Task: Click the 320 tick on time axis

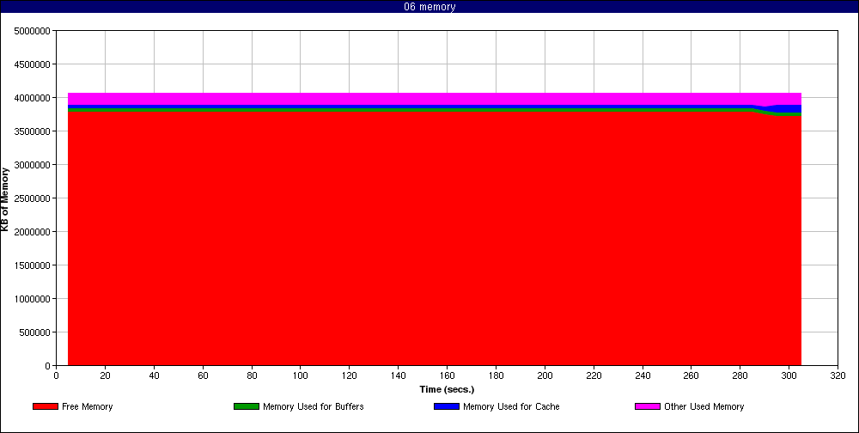Action: click(x=838, y=376)
